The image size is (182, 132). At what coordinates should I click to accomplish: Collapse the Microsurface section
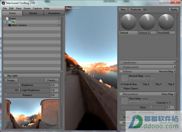[121, 94]
